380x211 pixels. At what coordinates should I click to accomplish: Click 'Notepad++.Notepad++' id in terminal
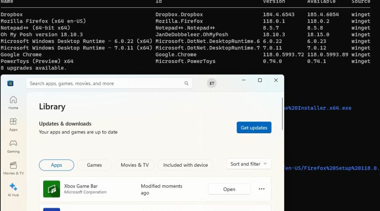pyautogui.click(x=185, y=28)
